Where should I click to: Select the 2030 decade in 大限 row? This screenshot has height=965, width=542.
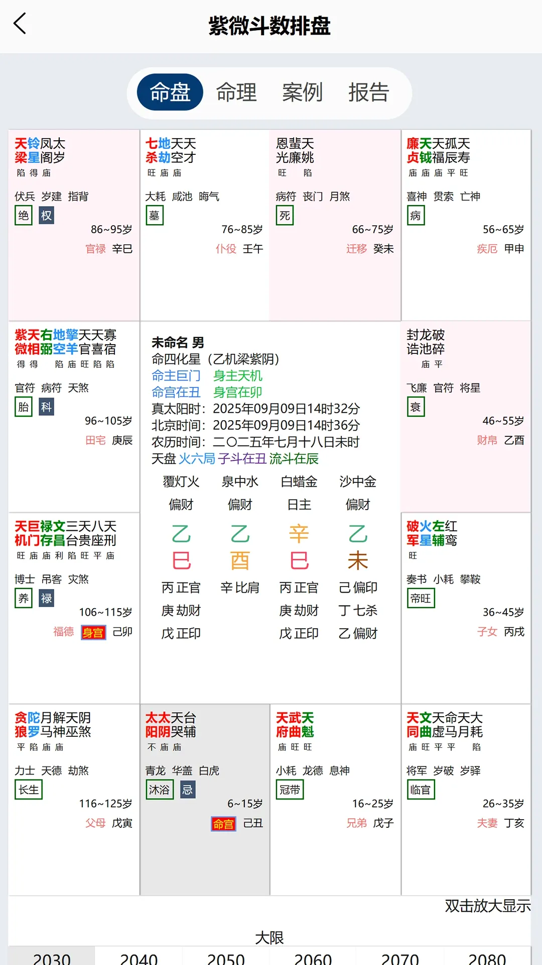click(52, 956)
